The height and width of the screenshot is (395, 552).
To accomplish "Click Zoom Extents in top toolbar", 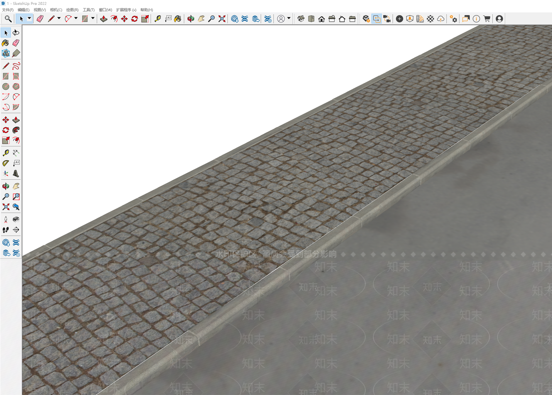I will pos(222,19).
